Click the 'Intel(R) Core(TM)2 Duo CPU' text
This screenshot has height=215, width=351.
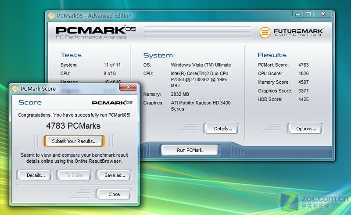tap(200, 73)
